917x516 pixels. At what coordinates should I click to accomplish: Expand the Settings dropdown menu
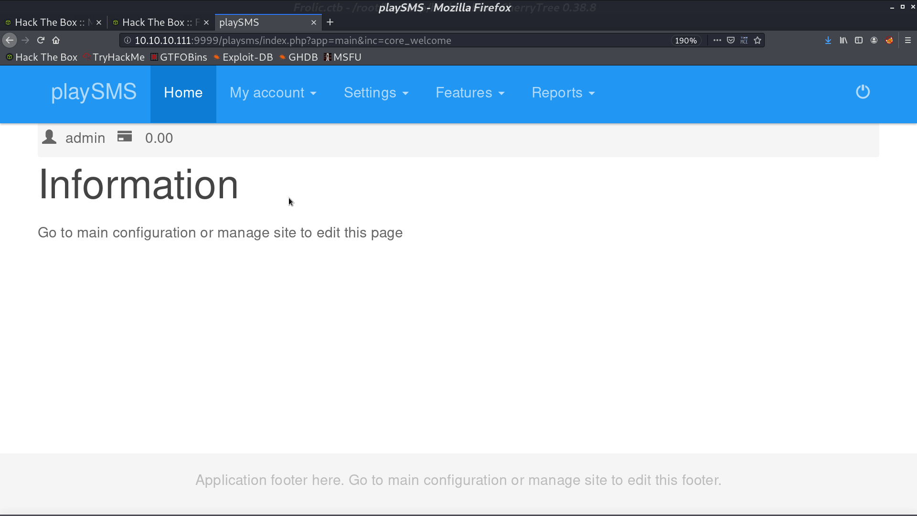coord(376,93)
